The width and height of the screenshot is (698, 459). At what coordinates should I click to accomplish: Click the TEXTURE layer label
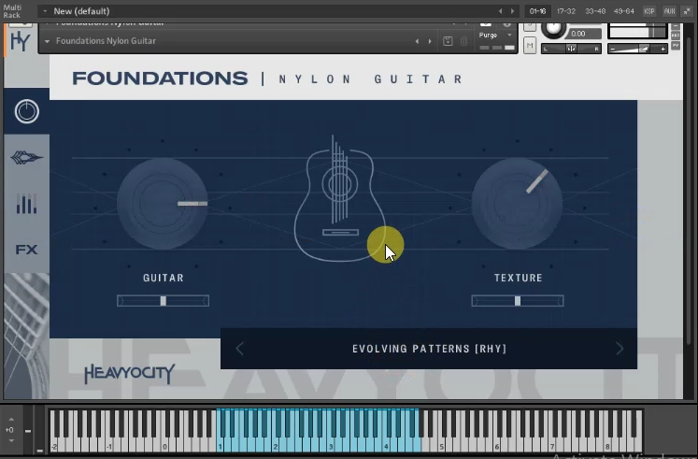tap(519, 278)
